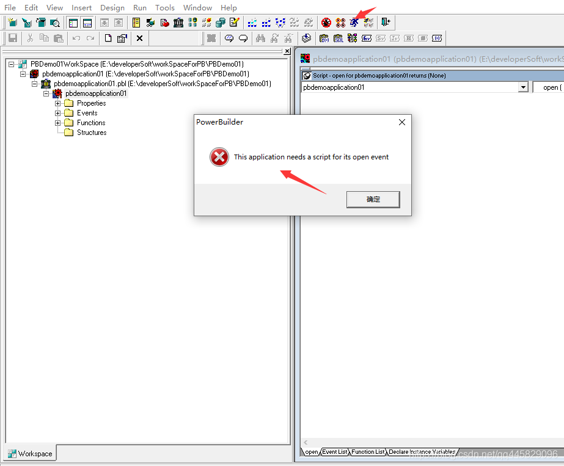The width and height of the screenshot is (564, 466).
Task: Click the Compile script icon
Action: tap(306, 38)
